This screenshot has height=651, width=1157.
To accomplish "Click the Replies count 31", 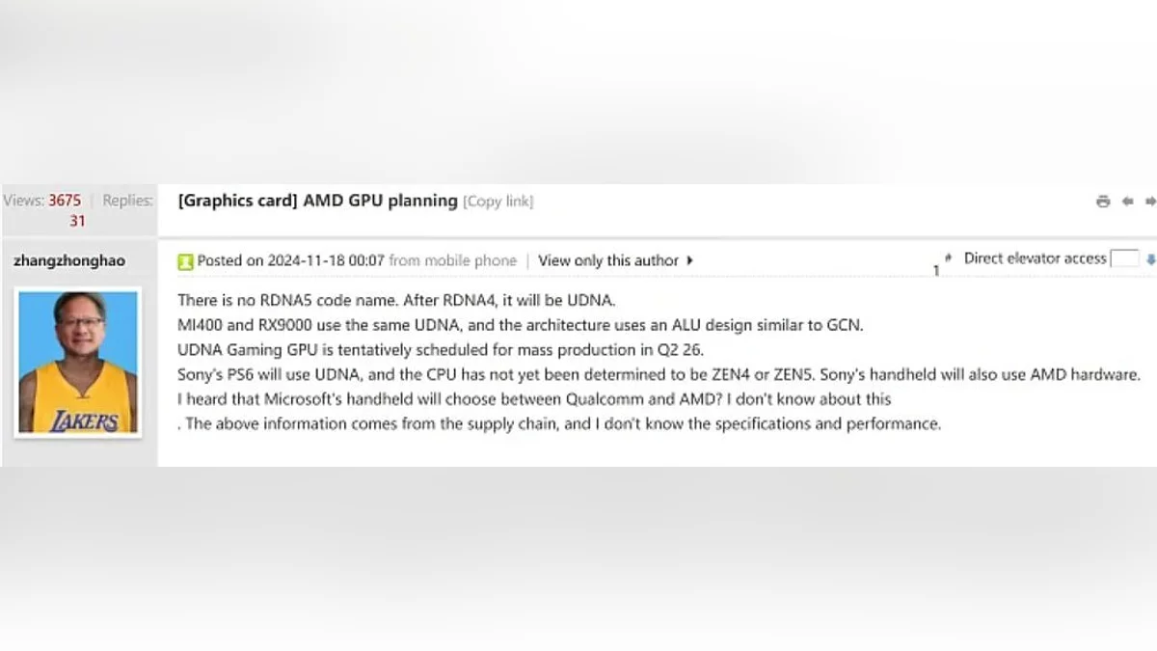I will point(77,221).
